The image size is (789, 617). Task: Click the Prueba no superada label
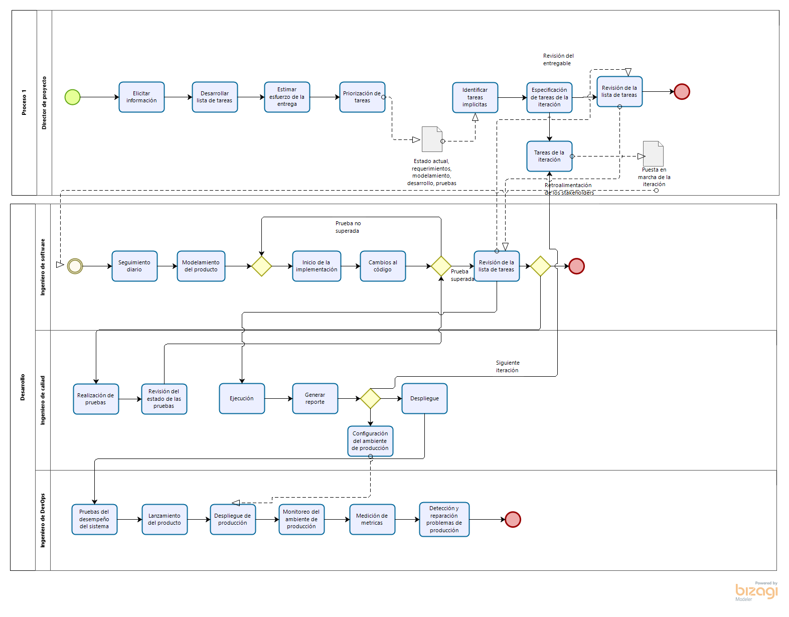[x=348, y=227]
